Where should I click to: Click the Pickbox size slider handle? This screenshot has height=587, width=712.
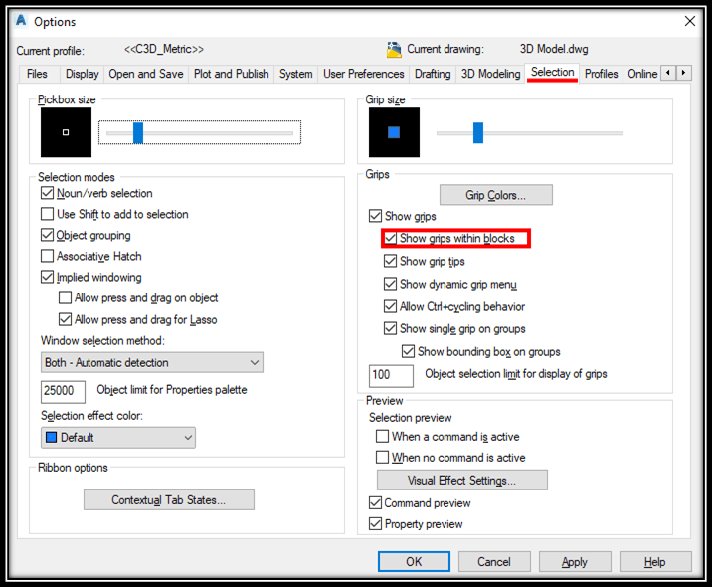point(138,132)
